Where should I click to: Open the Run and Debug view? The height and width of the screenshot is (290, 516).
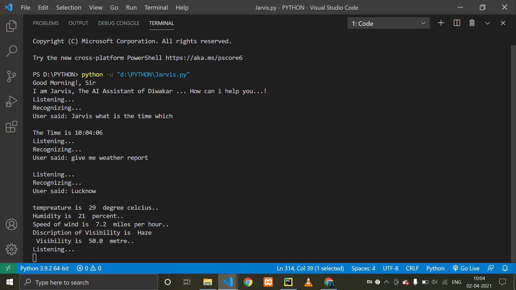[x=11, y=102]
